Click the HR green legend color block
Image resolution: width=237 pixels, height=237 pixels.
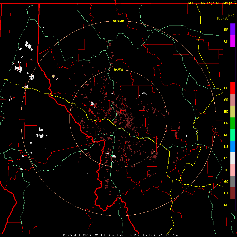[233, 123]
